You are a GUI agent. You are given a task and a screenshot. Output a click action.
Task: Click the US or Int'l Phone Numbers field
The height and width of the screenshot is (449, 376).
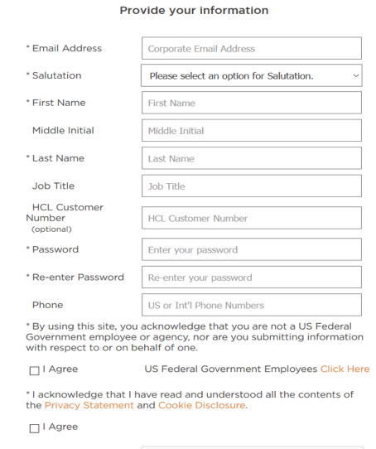252,305
